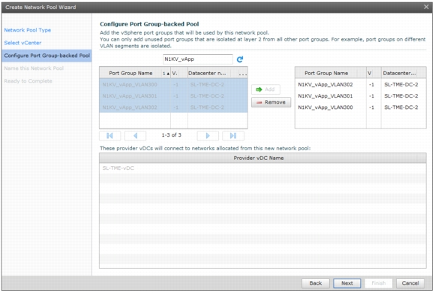435x293 pixels.
Task: Sort by Port Group Name in left table
Action: click(130, 73)
